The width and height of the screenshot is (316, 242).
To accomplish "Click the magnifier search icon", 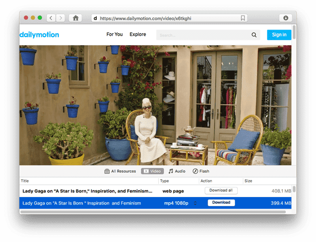I will click(254, 35).
